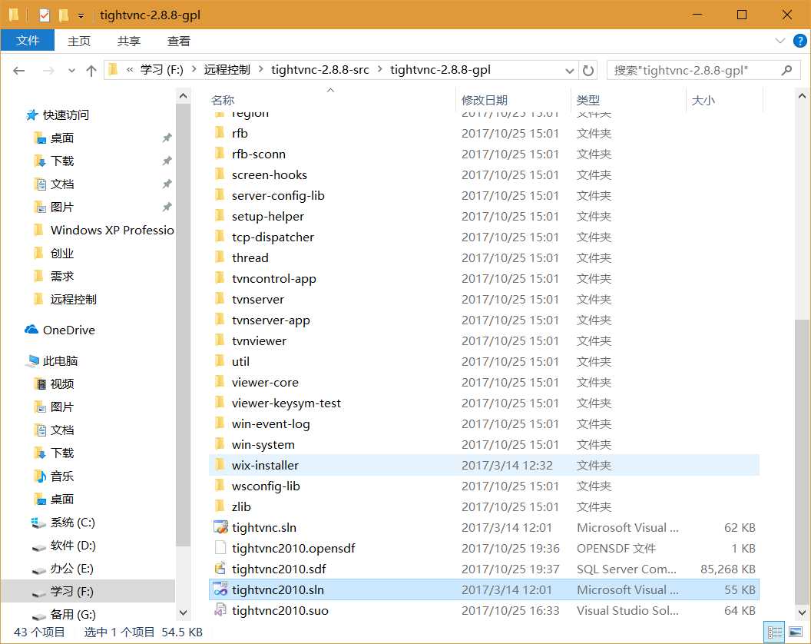Click new folder icon in quick access toolbar

click(64, 15)
